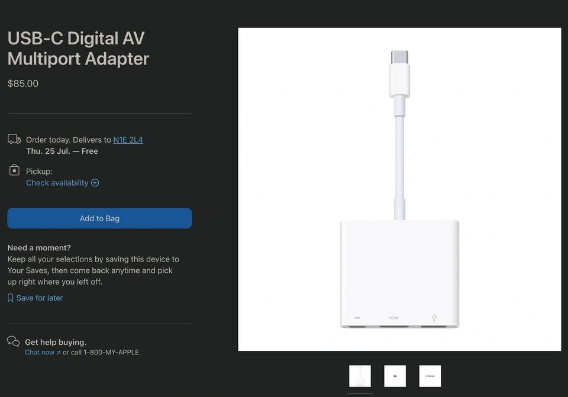Switch to the second product thumbnail
568x397 pixels.
coord(395,376)
